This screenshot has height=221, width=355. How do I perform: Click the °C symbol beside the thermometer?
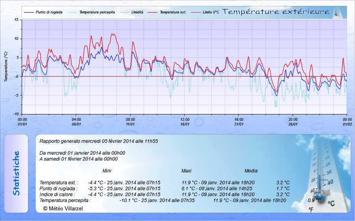[331, 204]
